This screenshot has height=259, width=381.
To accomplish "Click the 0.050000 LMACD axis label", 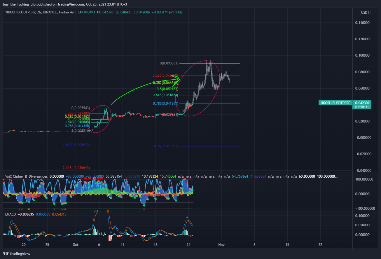I will coord(362,225).
